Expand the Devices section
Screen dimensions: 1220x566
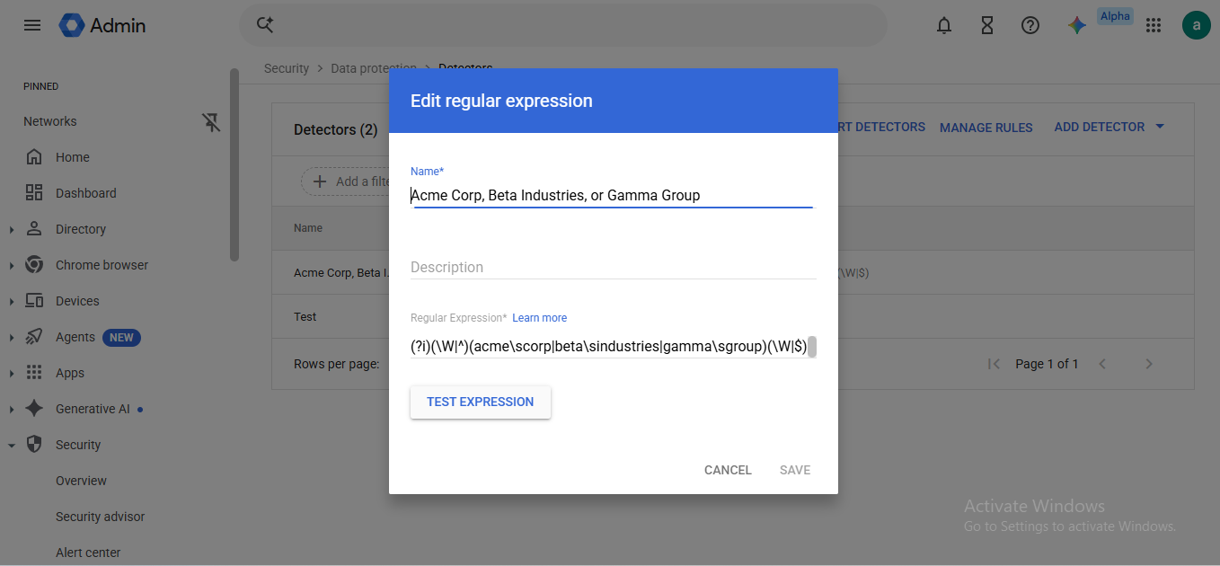[12, 302]
